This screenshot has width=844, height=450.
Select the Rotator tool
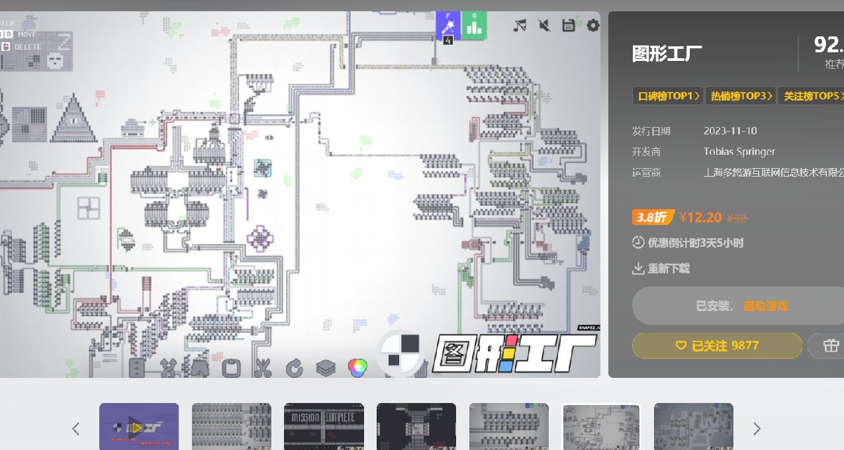click(x=295, y=369)
